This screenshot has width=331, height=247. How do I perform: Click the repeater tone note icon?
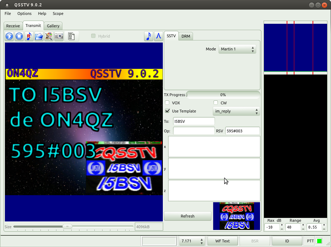click(x=29, y=36)
